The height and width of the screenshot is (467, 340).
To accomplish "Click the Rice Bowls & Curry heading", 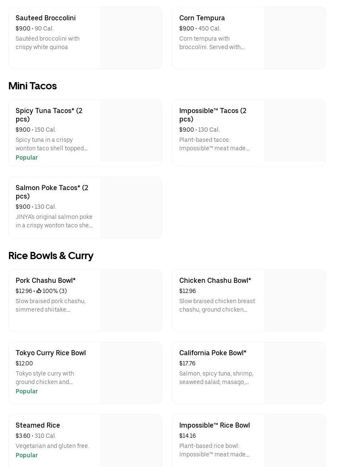I will (x=51, y=256).
